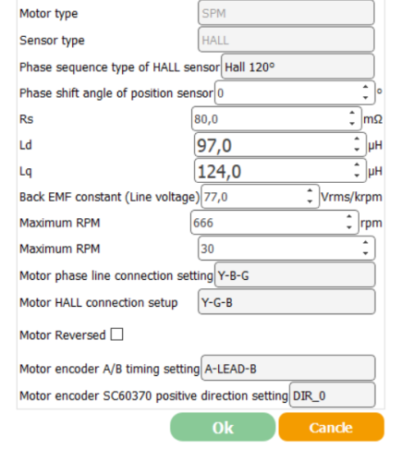
Task: Click the Ld spinner up arrow
Action: pyautogui.click(x=357, y=140)
